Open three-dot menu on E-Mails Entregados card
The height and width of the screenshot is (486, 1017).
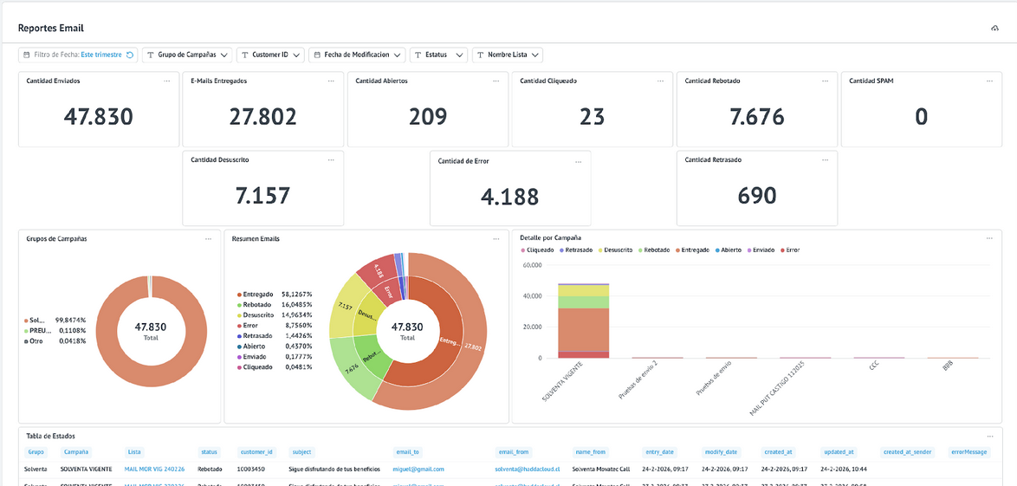[331, 81]
